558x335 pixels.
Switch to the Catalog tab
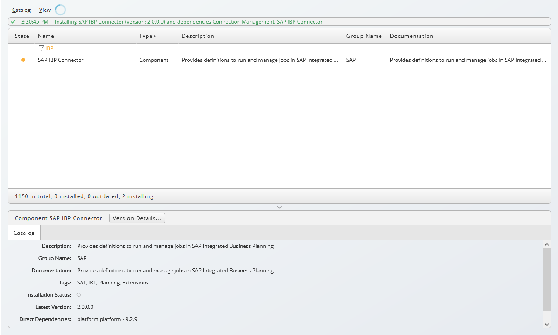click(x=24, y=233)
